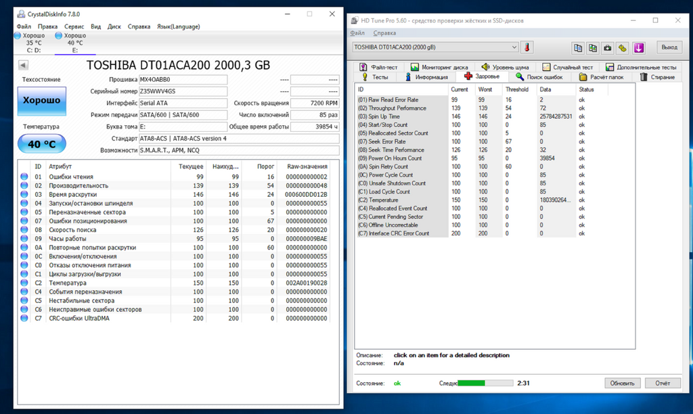Open the Стирание tab
Image resolution: width=693 pixels, height=414 pixels.
point(657,77)
